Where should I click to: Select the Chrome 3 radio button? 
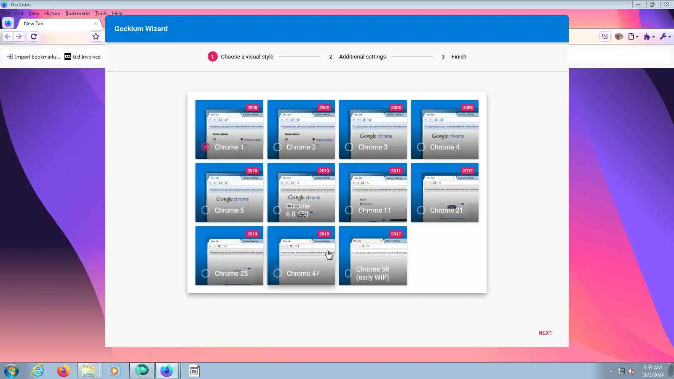(349, 147)
